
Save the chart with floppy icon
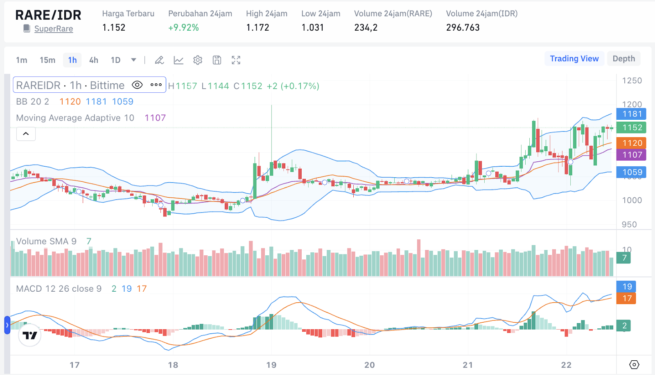click(x=217, y=60)
